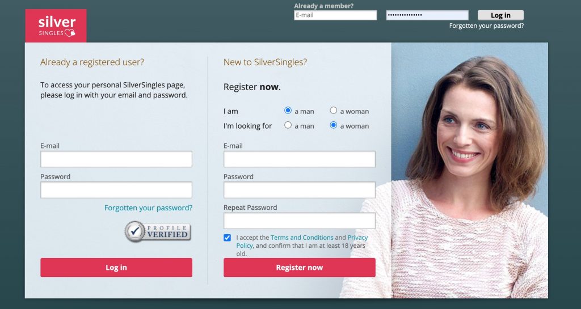Image resolution: width=581 pixels, height=309 pixels.
Task: Click registered user E-mail input field
Action: (116, 159)
